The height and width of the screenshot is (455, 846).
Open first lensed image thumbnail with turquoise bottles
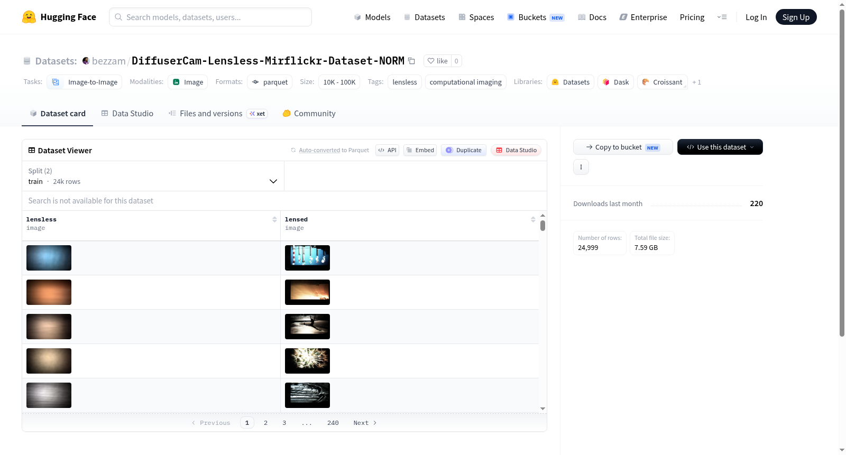pos(307,258)
